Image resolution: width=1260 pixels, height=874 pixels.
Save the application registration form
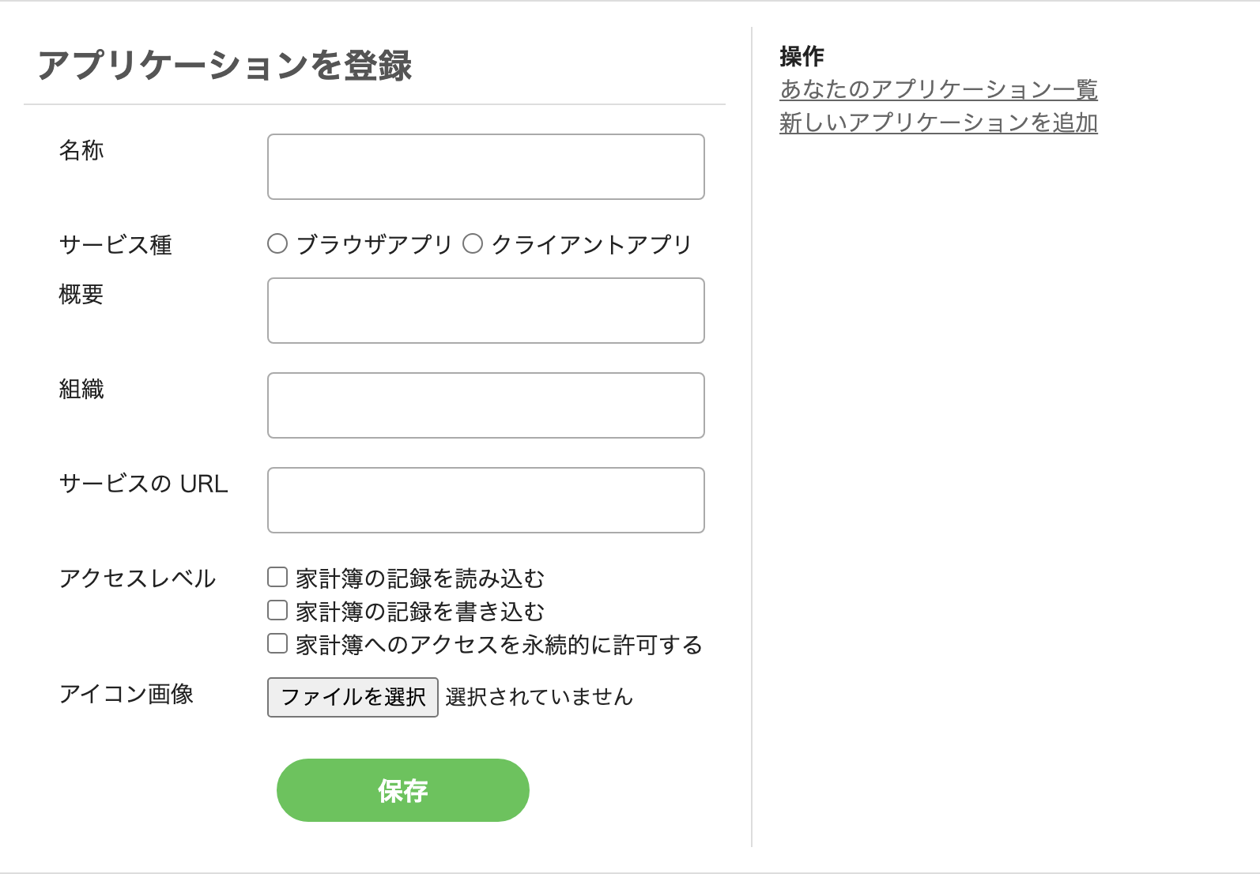point(402,789)
